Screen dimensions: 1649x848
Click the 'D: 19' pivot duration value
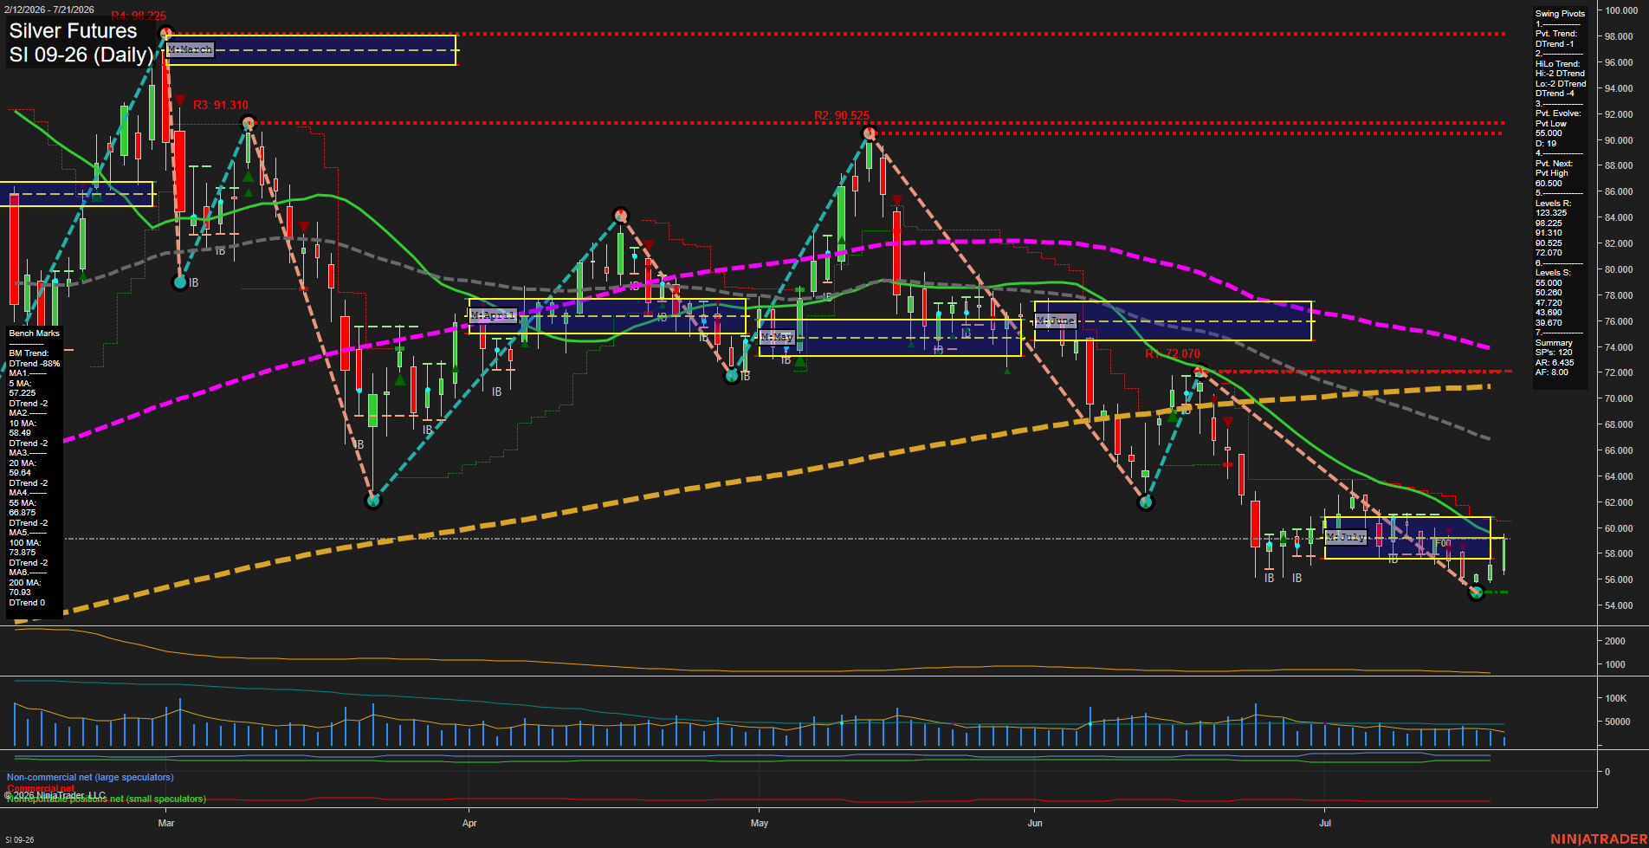[x=1546, y=144]
